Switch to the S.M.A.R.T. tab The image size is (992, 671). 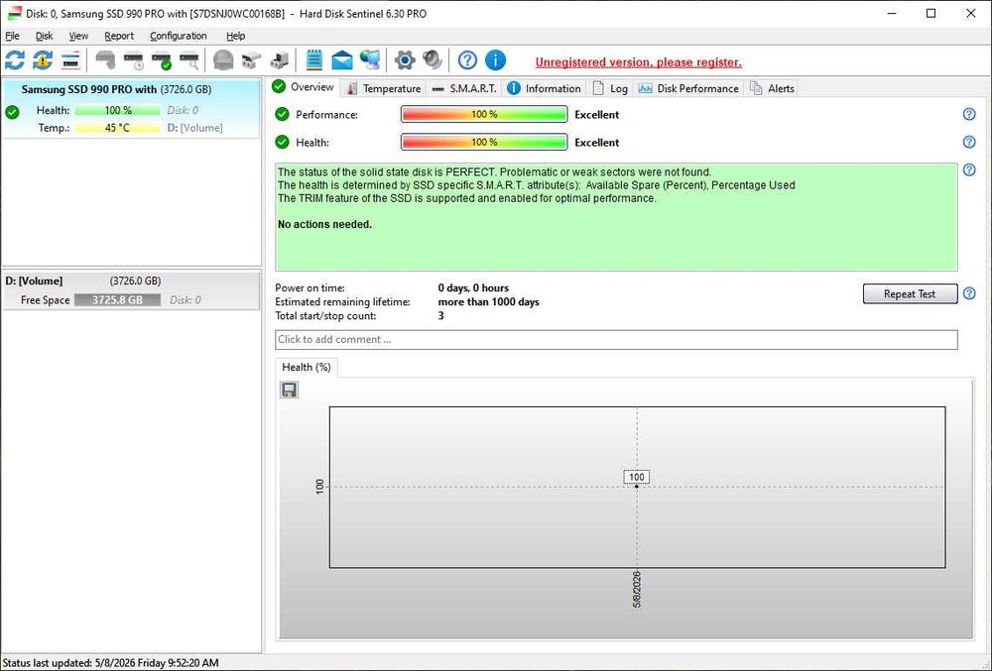(x=464, y=88)
